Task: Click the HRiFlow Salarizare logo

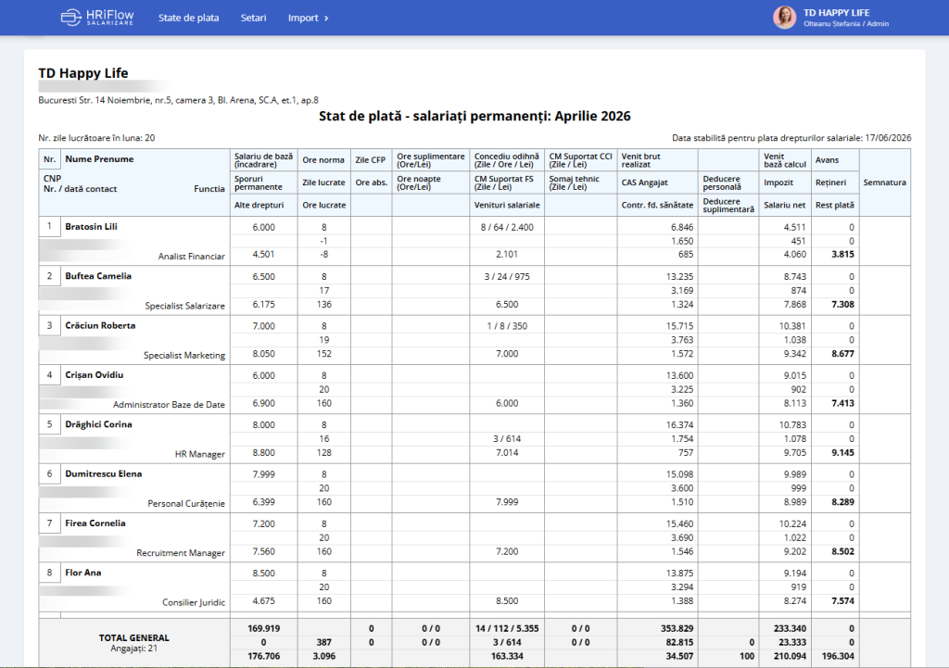Action: [96, 18]
